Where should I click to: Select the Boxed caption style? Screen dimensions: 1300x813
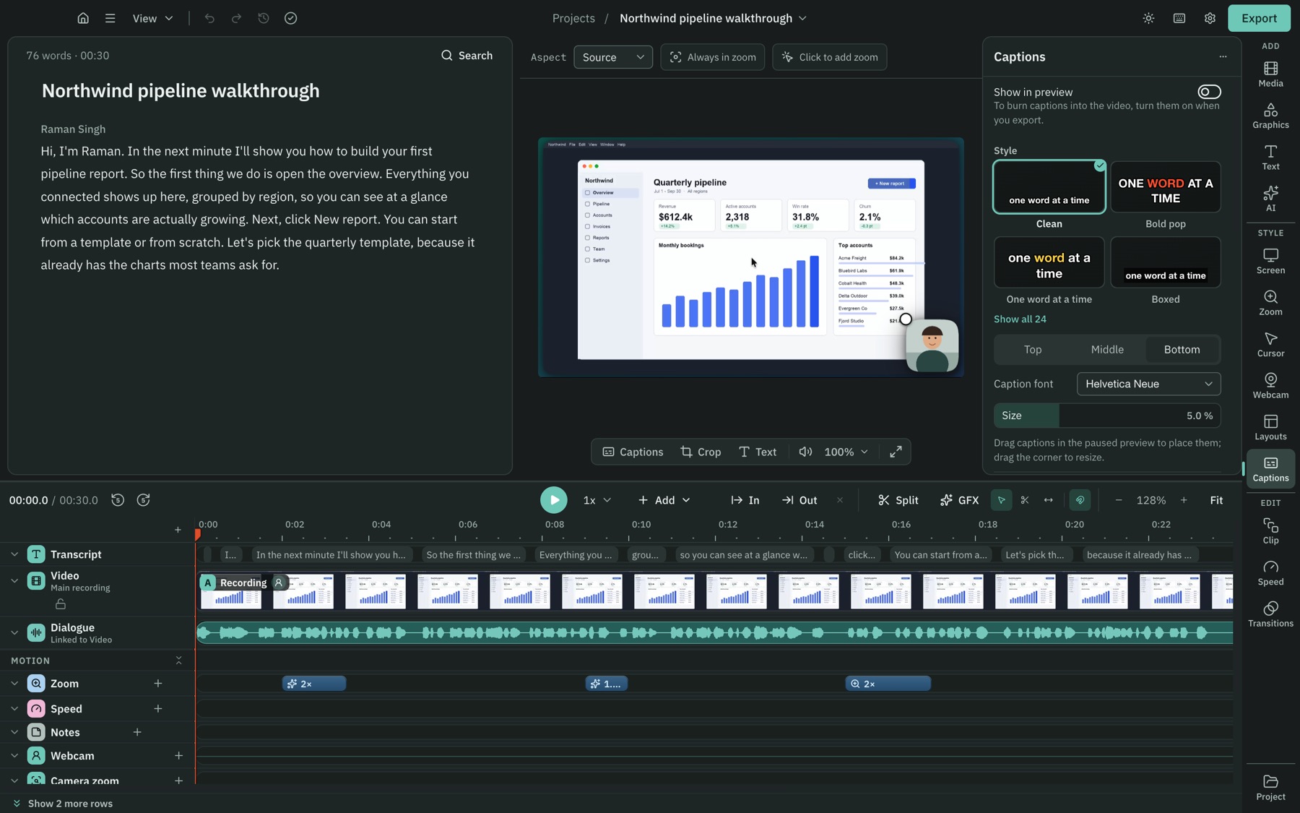1165,262
